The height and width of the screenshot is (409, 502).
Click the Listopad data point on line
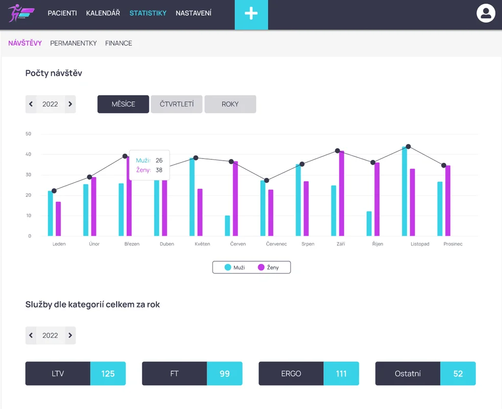tap(408, 147)
